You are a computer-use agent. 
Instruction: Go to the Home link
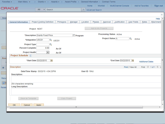click(90, 6)
